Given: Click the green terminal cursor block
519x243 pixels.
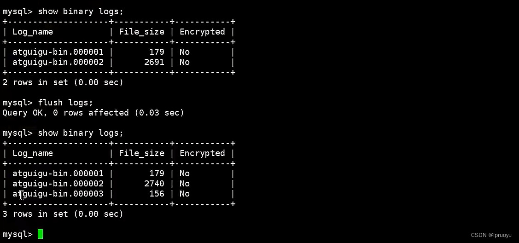Looking at the screenshot, I should point(40,234).
